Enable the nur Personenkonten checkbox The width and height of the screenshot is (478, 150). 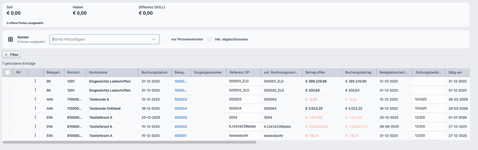(166, 39)
